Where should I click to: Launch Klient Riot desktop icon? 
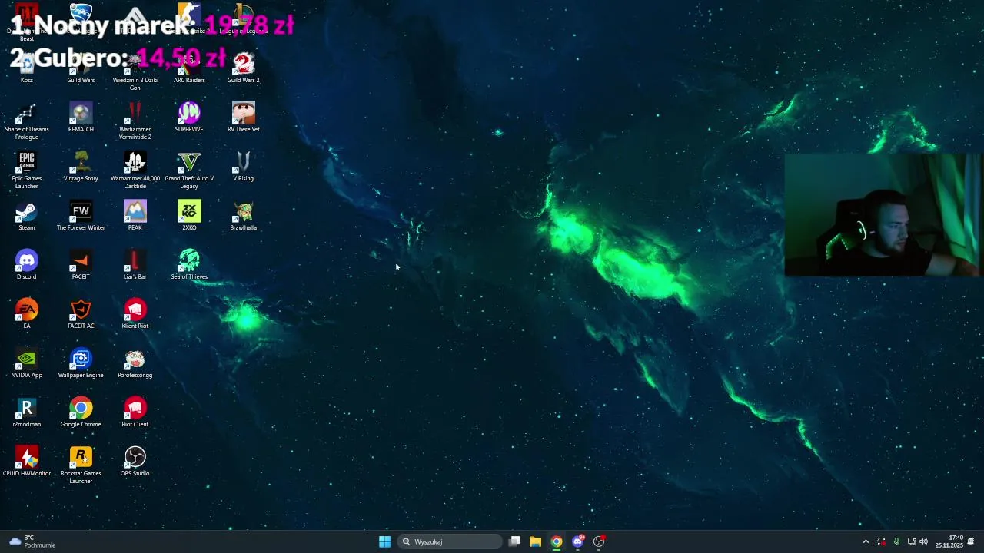coord(135,313)
